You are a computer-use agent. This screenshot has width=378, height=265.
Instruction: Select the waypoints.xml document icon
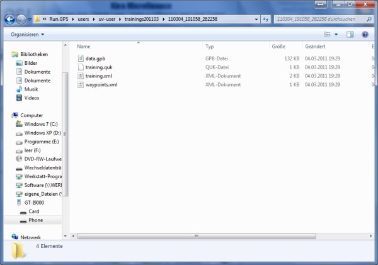pyautogui.click(x=80, y=84)
